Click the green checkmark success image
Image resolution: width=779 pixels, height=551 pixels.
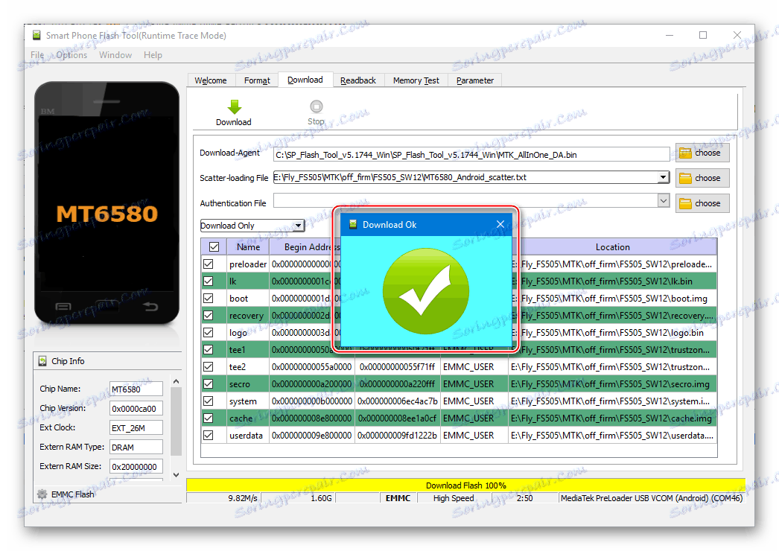(426, 292)
